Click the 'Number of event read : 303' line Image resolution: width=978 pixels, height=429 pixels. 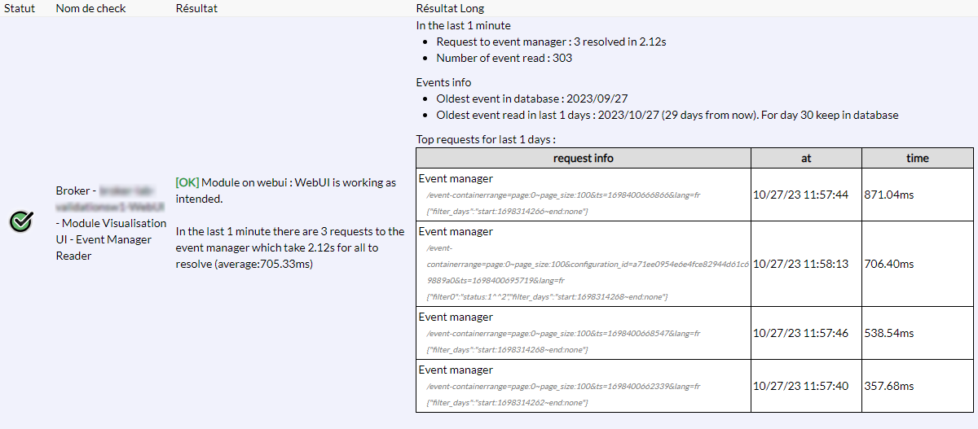pos(504,58)
